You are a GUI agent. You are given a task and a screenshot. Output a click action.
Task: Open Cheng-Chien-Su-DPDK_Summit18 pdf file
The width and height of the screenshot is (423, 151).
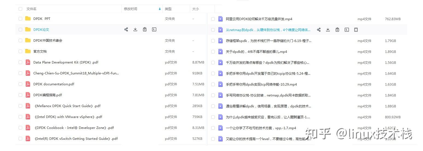click(x=76, y=73)
